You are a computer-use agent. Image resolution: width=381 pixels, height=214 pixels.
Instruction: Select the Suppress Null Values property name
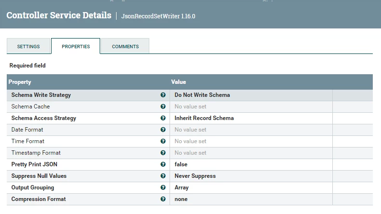[x=39, y=176]
